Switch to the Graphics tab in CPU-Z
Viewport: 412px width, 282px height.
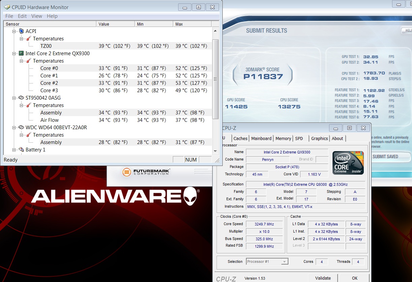[x=319, y=138]
